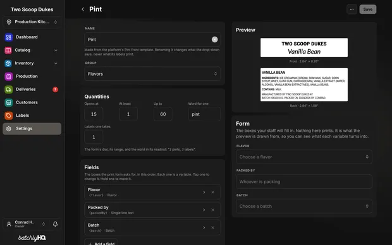Click the front label preview thumbnail
Screen dimensions: 392x245
point(303,47)
